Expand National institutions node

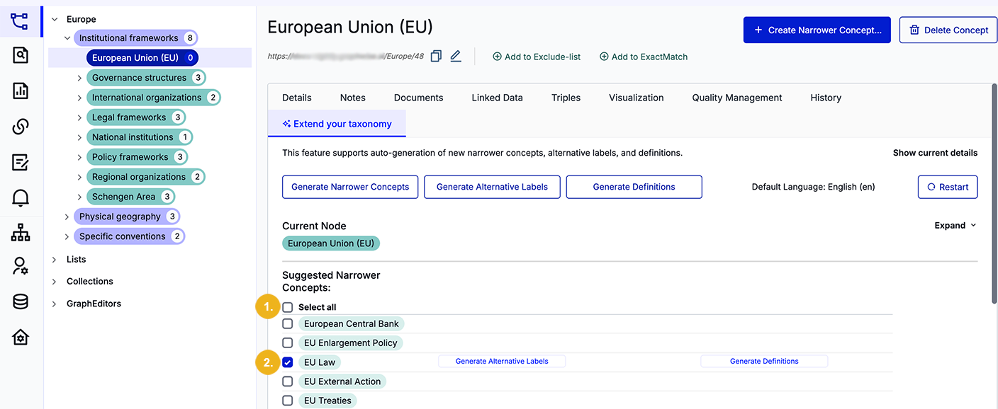coord(79,137)
